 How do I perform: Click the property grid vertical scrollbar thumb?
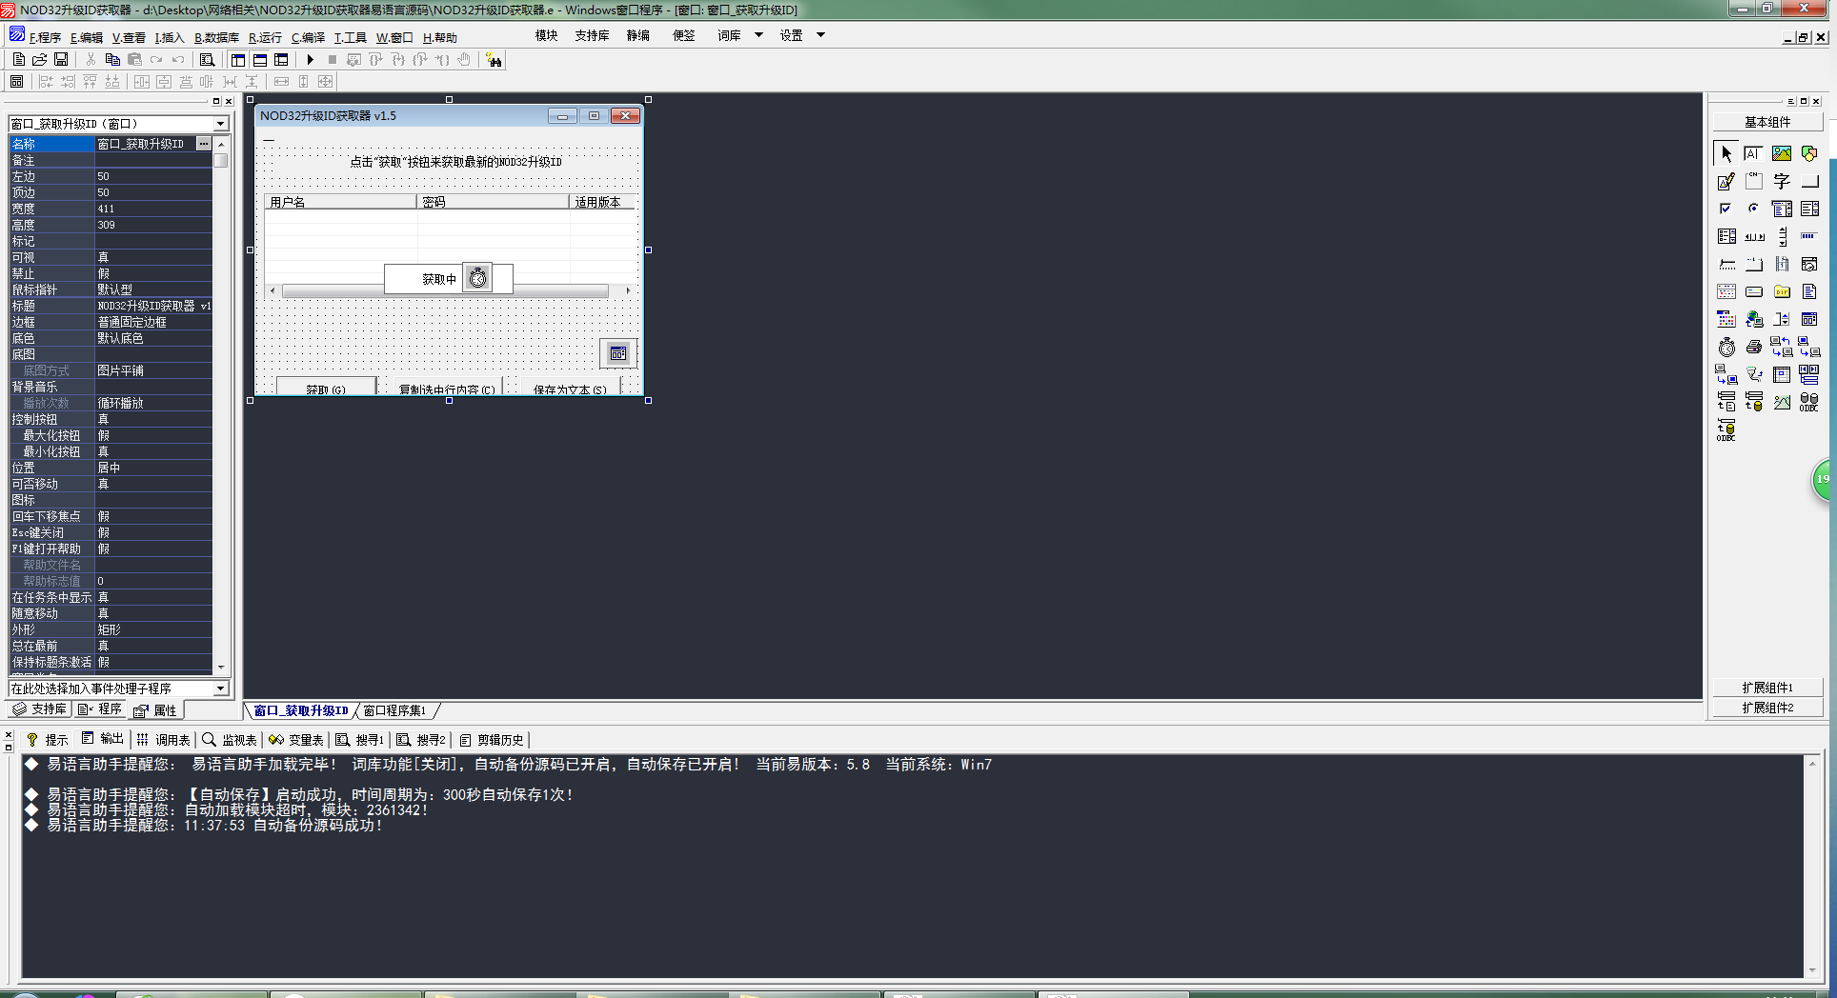click(221, 160)
